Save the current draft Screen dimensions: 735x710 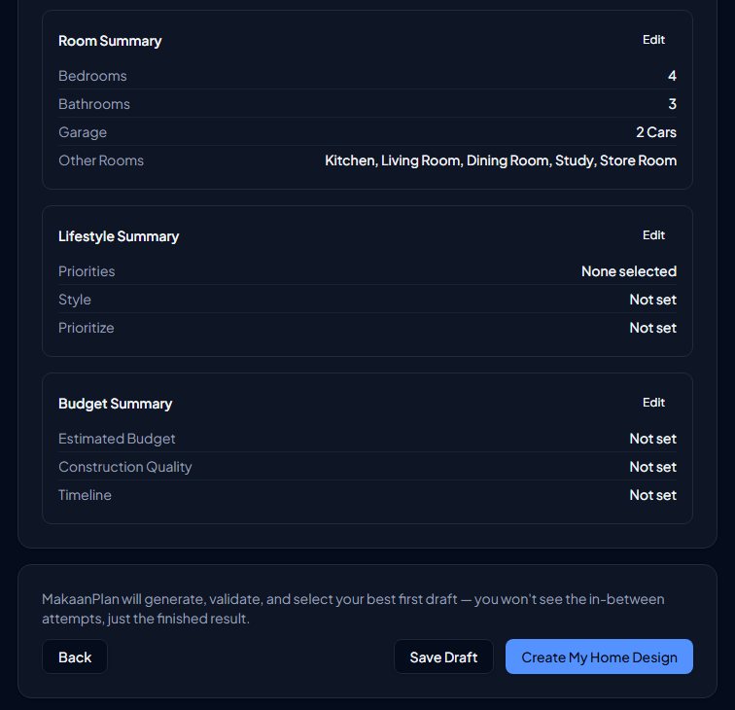[443, 657]
